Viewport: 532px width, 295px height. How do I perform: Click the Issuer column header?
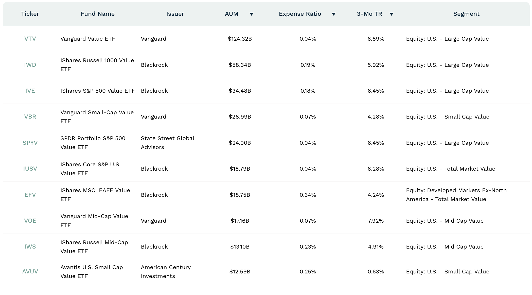click(x=175, y=14)
